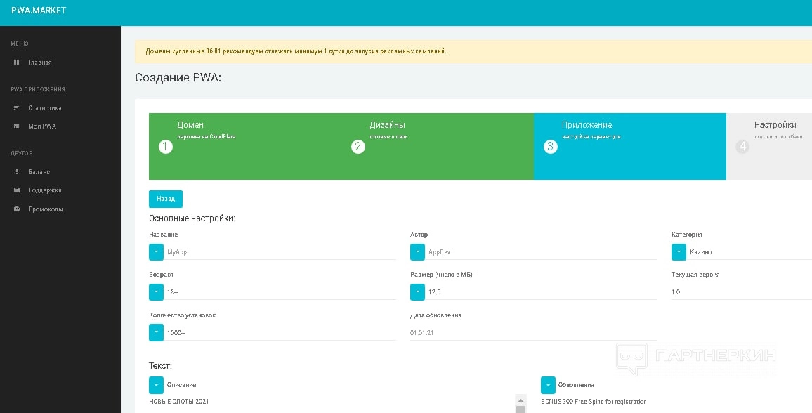812x413 pixels.
Task: Switch to the Приложение step tab
Action: tap(629, 146)
